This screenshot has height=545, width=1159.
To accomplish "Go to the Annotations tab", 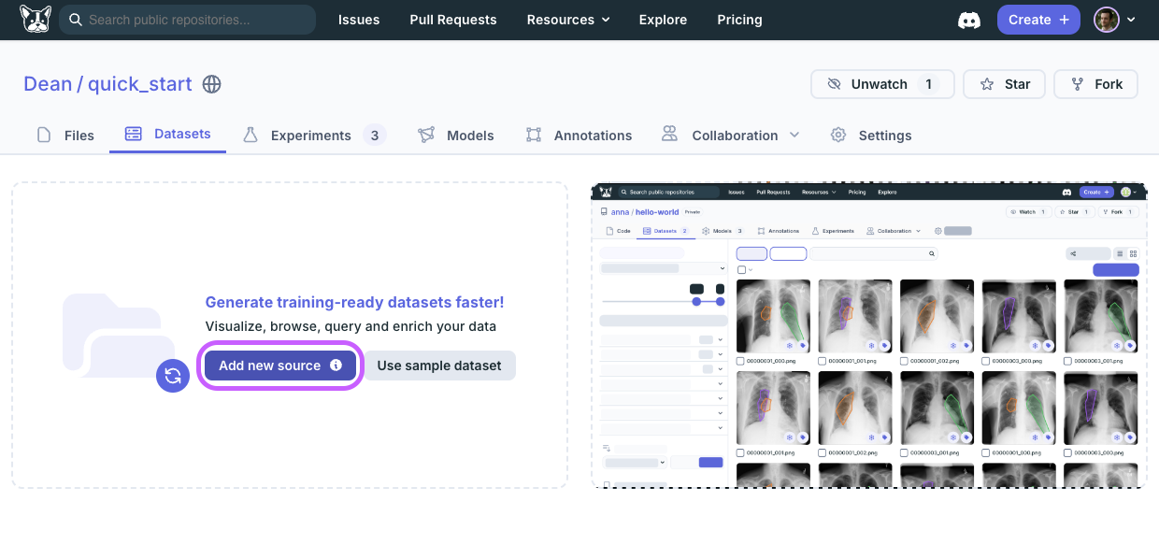I will [x=579, y=135].
